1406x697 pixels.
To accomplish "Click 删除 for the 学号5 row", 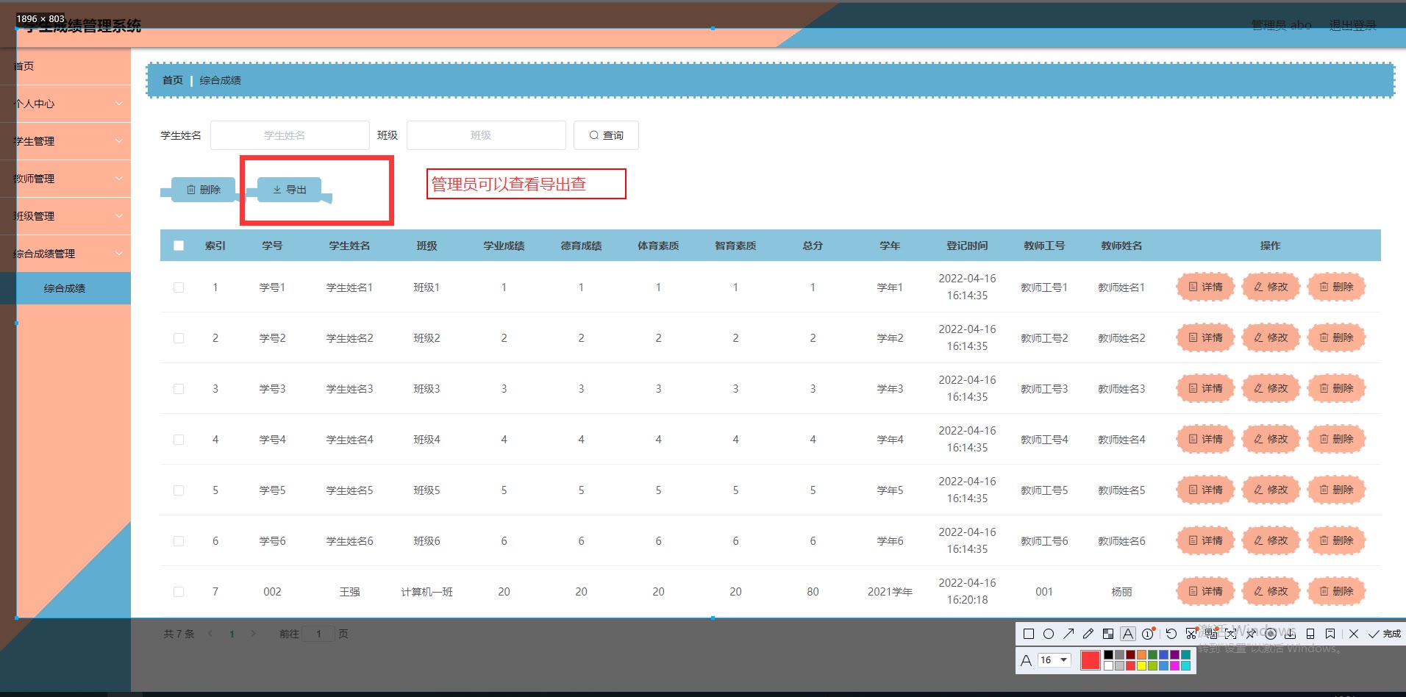I will (1336, 490).
